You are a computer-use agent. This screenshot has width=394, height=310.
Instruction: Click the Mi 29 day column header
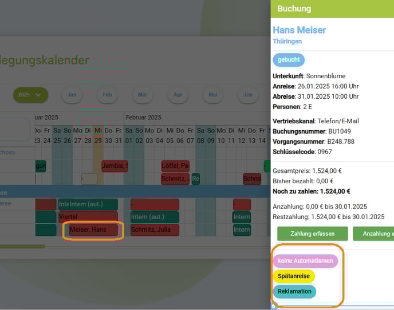tap(98, 135)
